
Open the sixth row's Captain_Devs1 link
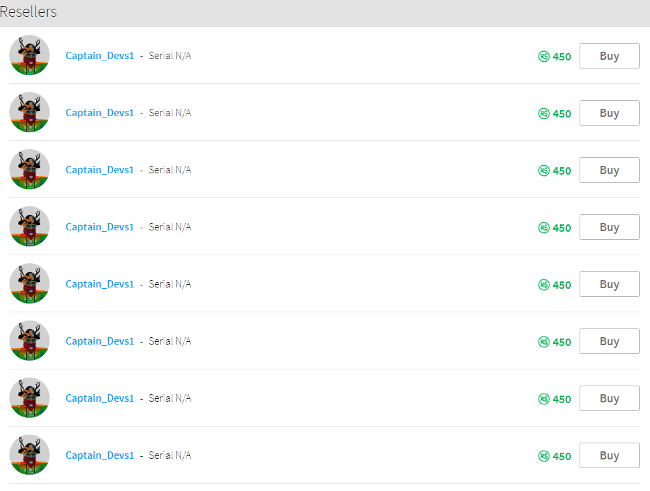click(100, 341)
